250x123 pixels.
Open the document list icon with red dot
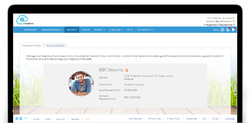228,30
